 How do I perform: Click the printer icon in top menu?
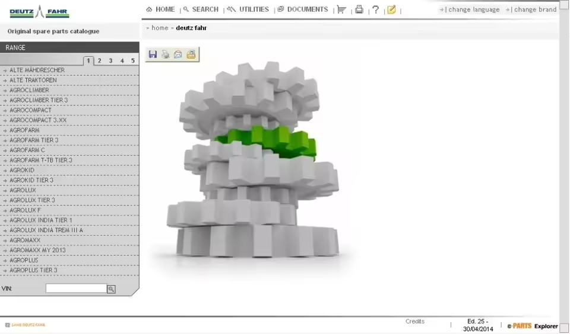[359, 9]
